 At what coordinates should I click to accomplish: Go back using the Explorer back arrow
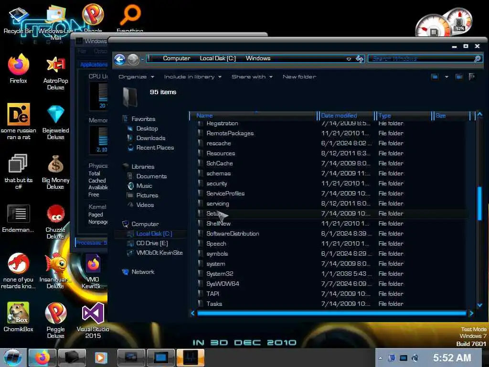pos(120,59)
